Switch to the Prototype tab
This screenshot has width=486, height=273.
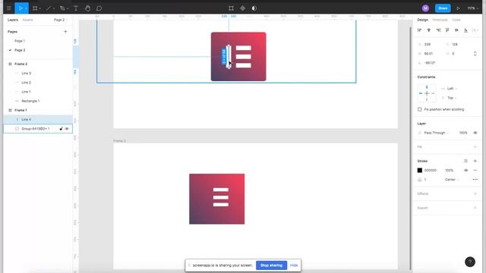tap(440, 20)
